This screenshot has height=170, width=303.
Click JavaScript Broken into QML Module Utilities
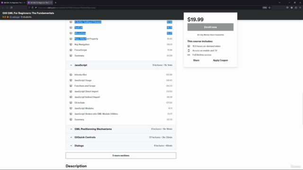click(x=96, y=114)
